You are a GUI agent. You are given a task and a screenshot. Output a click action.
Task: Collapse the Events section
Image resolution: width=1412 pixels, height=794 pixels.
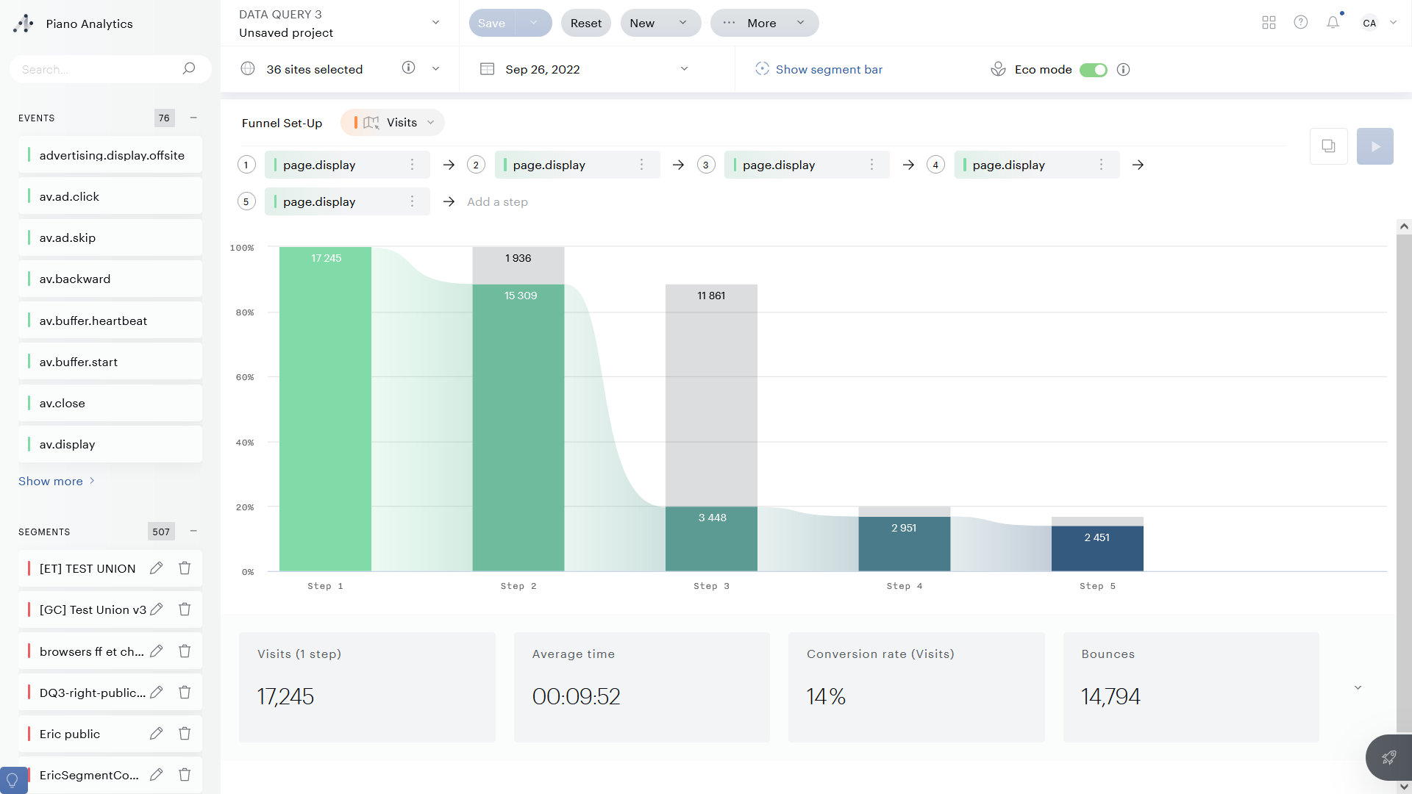point(193,118)
